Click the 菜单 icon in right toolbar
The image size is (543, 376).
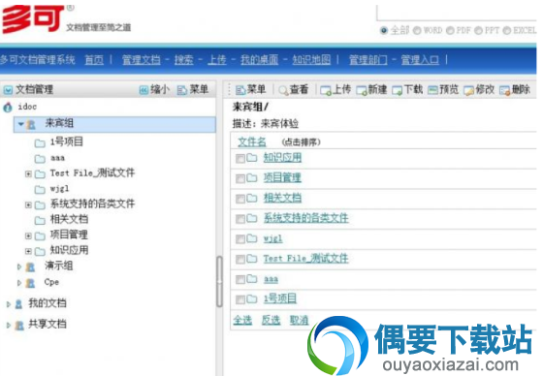tap(240, 90)
